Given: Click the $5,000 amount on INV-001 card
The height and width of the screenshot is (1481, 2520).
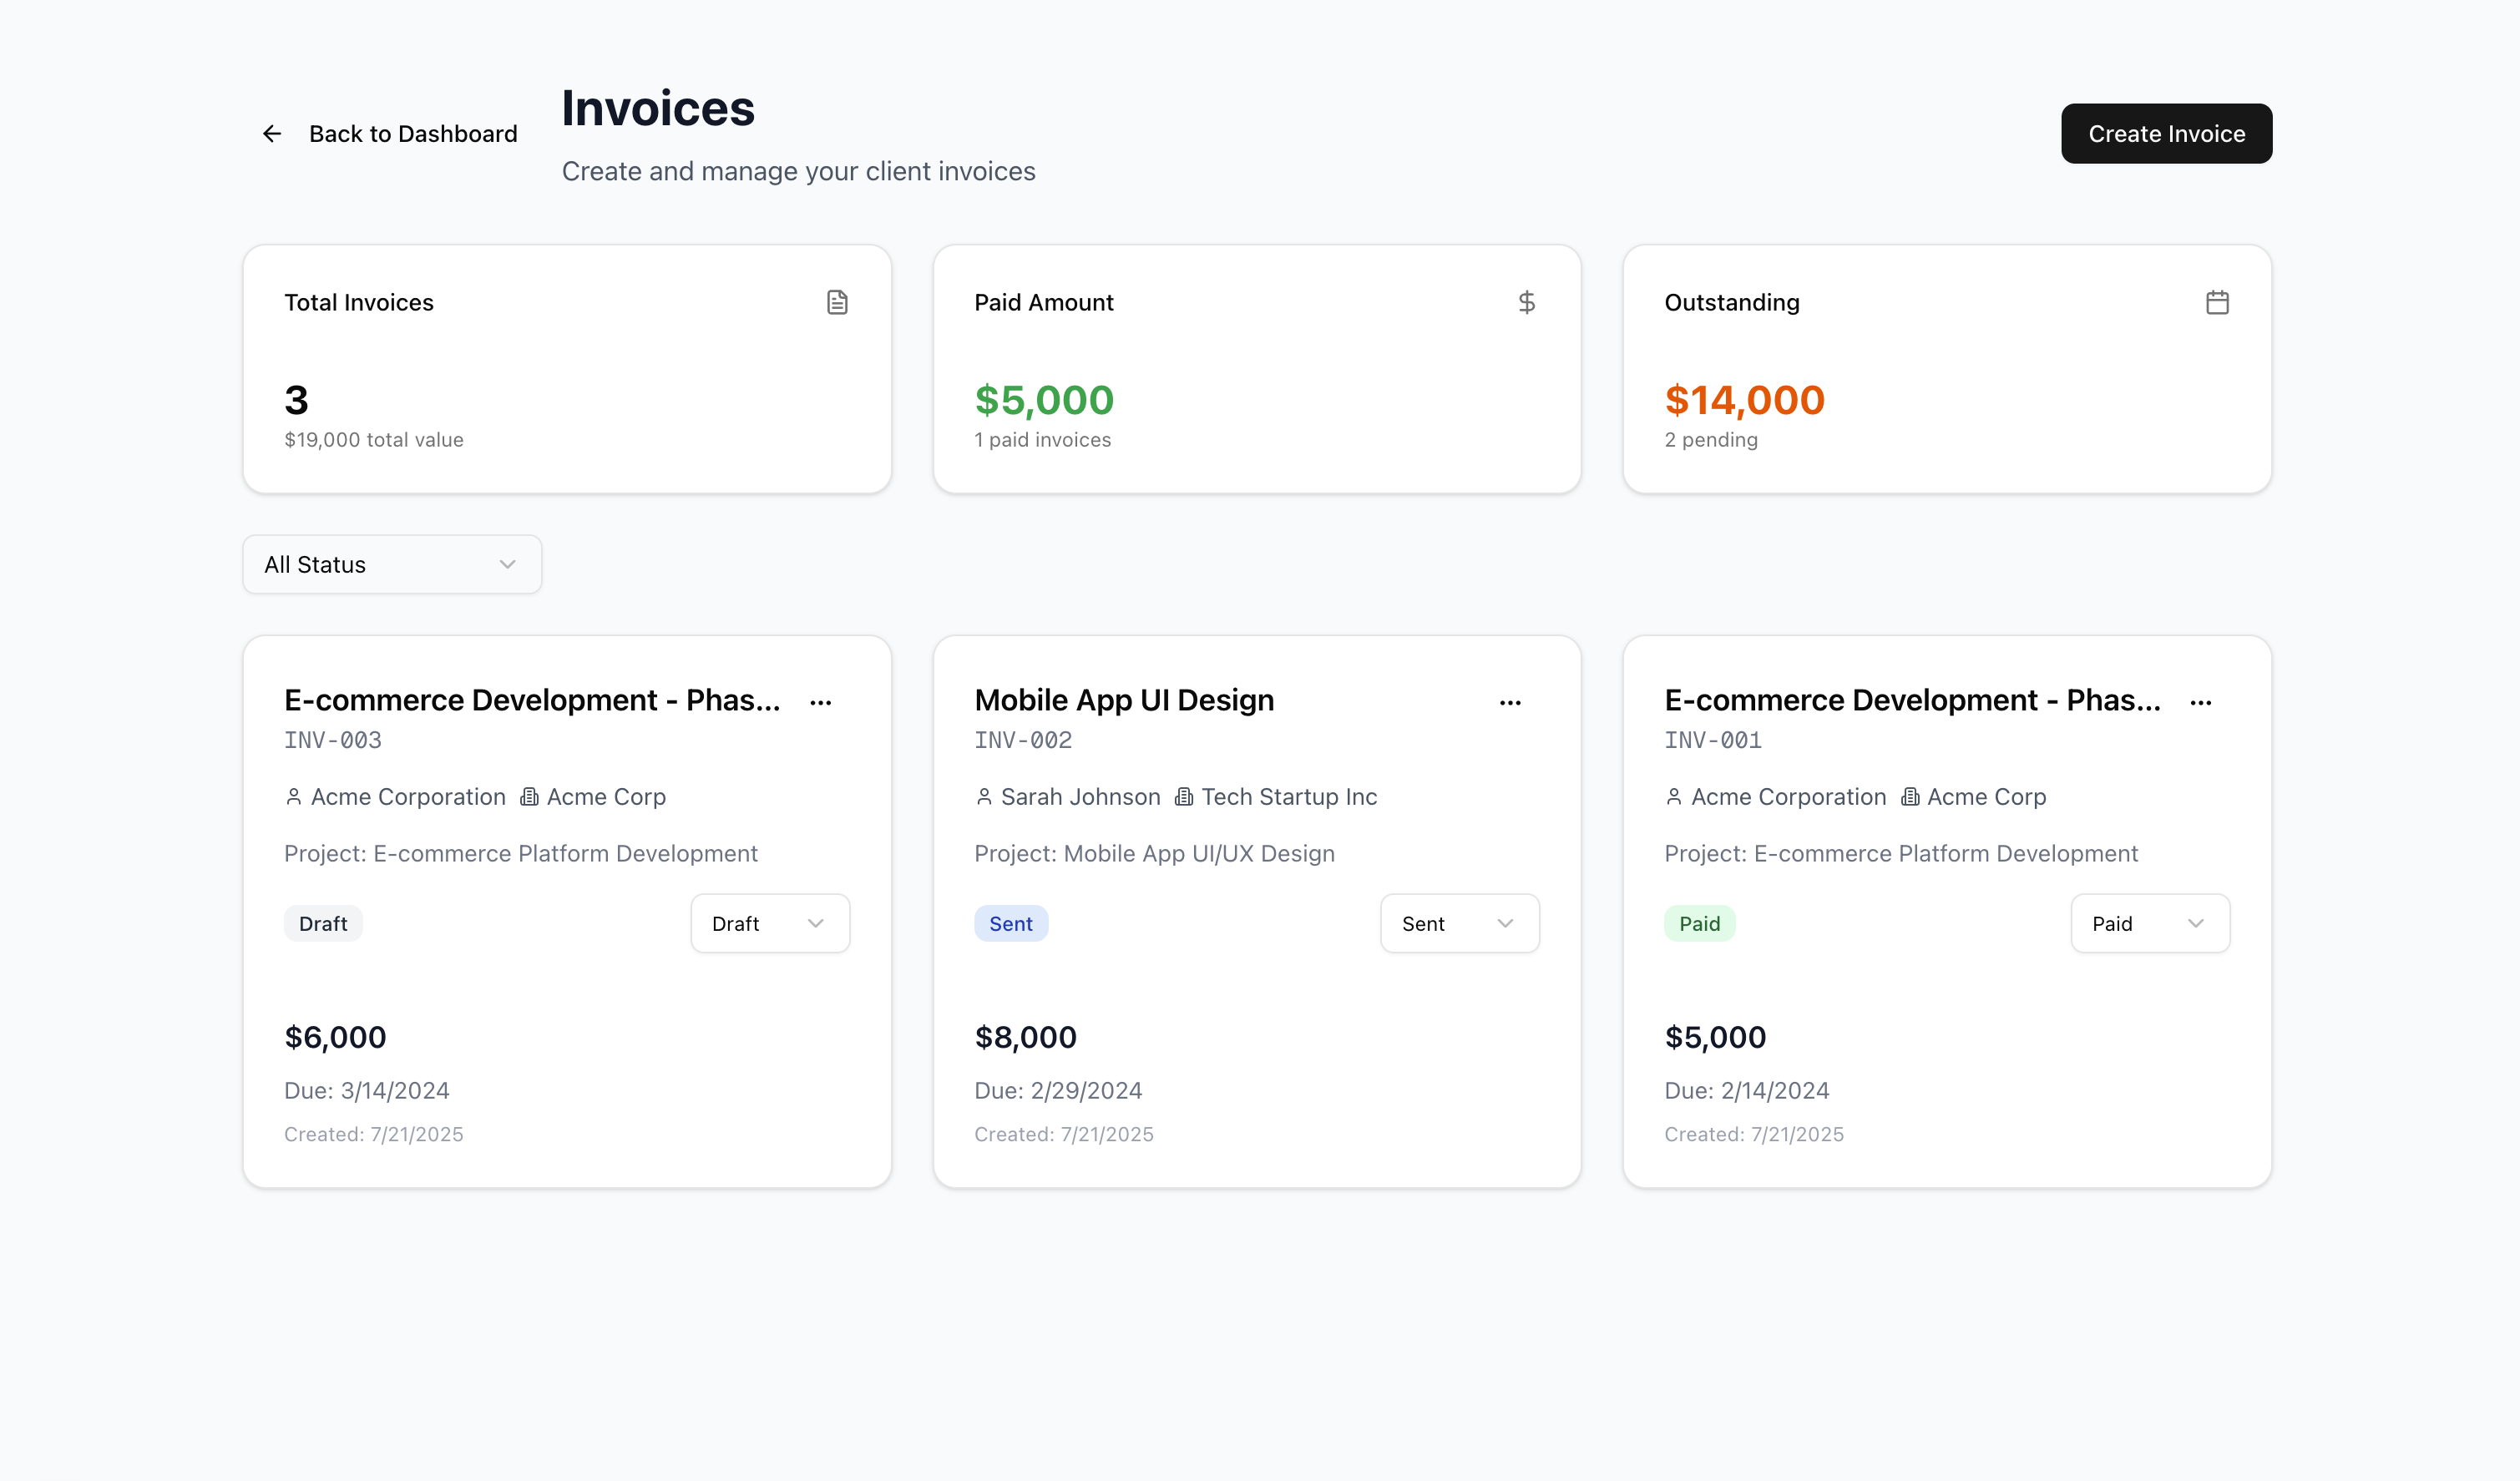Looking at the screenshot, I should [1715, 1038].
